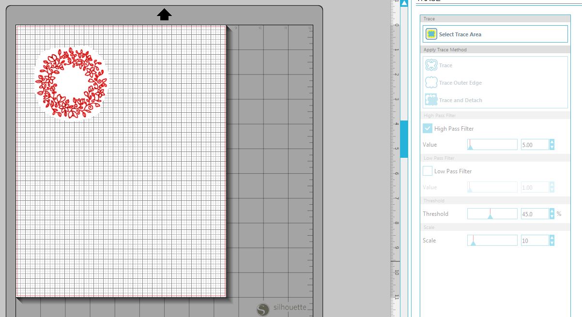This screenshot has width=582, height=317.
Task: Raise Scale with the stepper up arrow
Action: coord(552,238)
